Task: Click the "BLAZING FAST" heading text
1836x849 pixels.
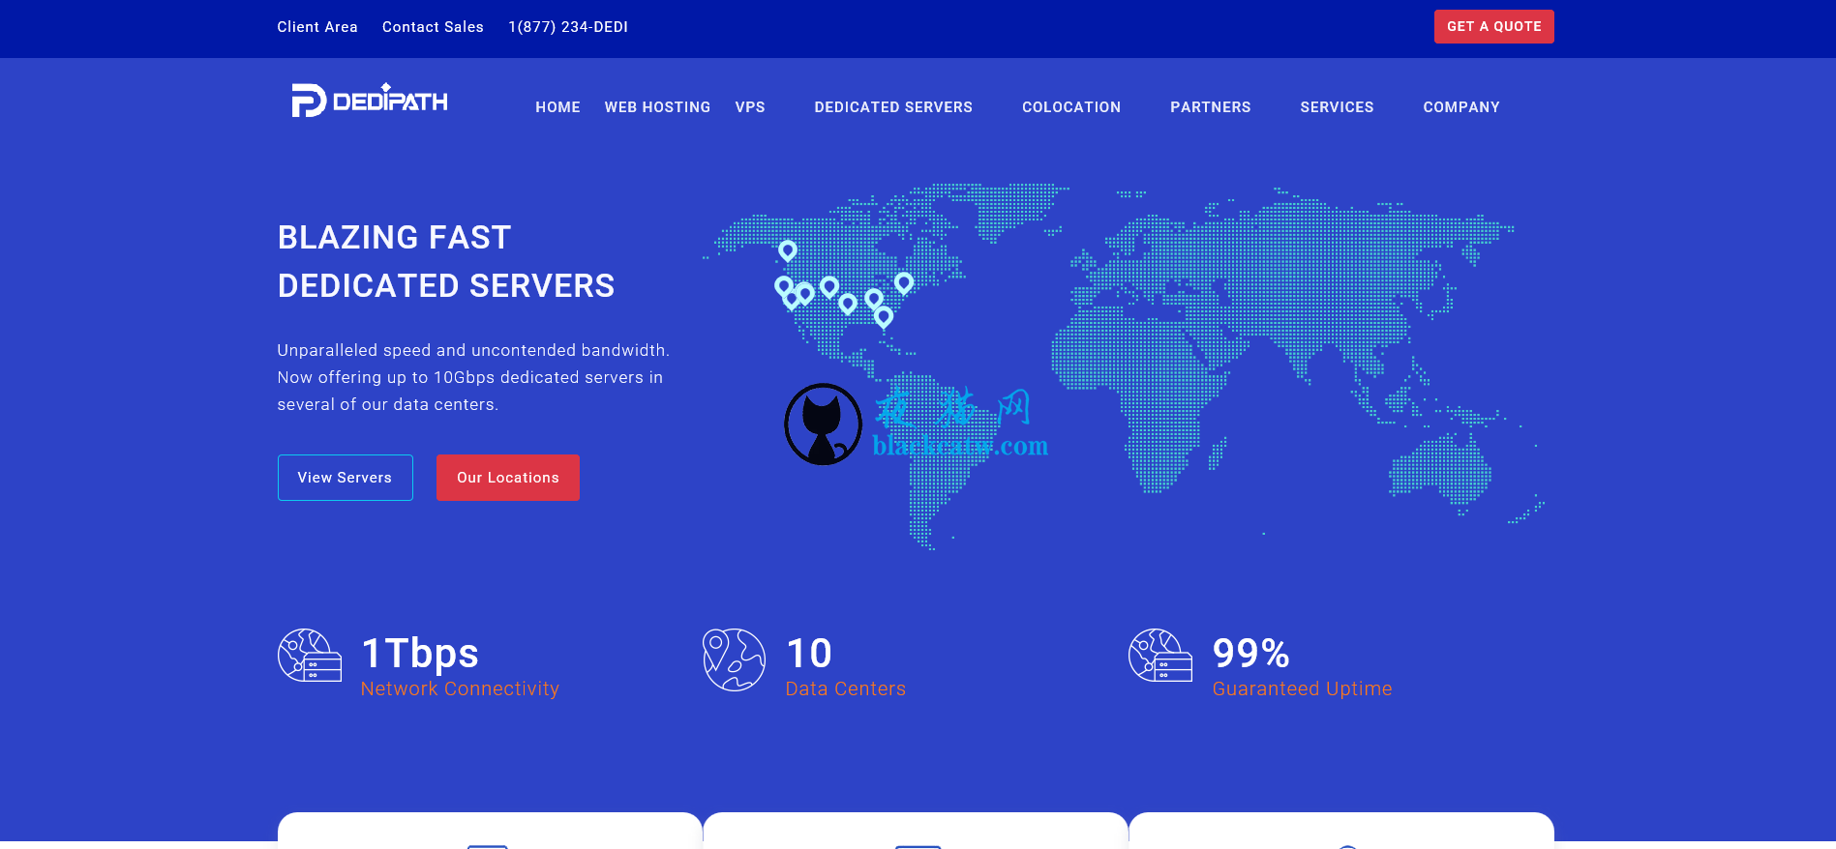Action: (x=394, y=238)
